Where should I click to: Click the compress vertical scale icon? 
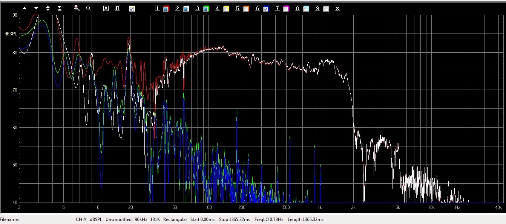pyautogui.click(x=60, y=8)
